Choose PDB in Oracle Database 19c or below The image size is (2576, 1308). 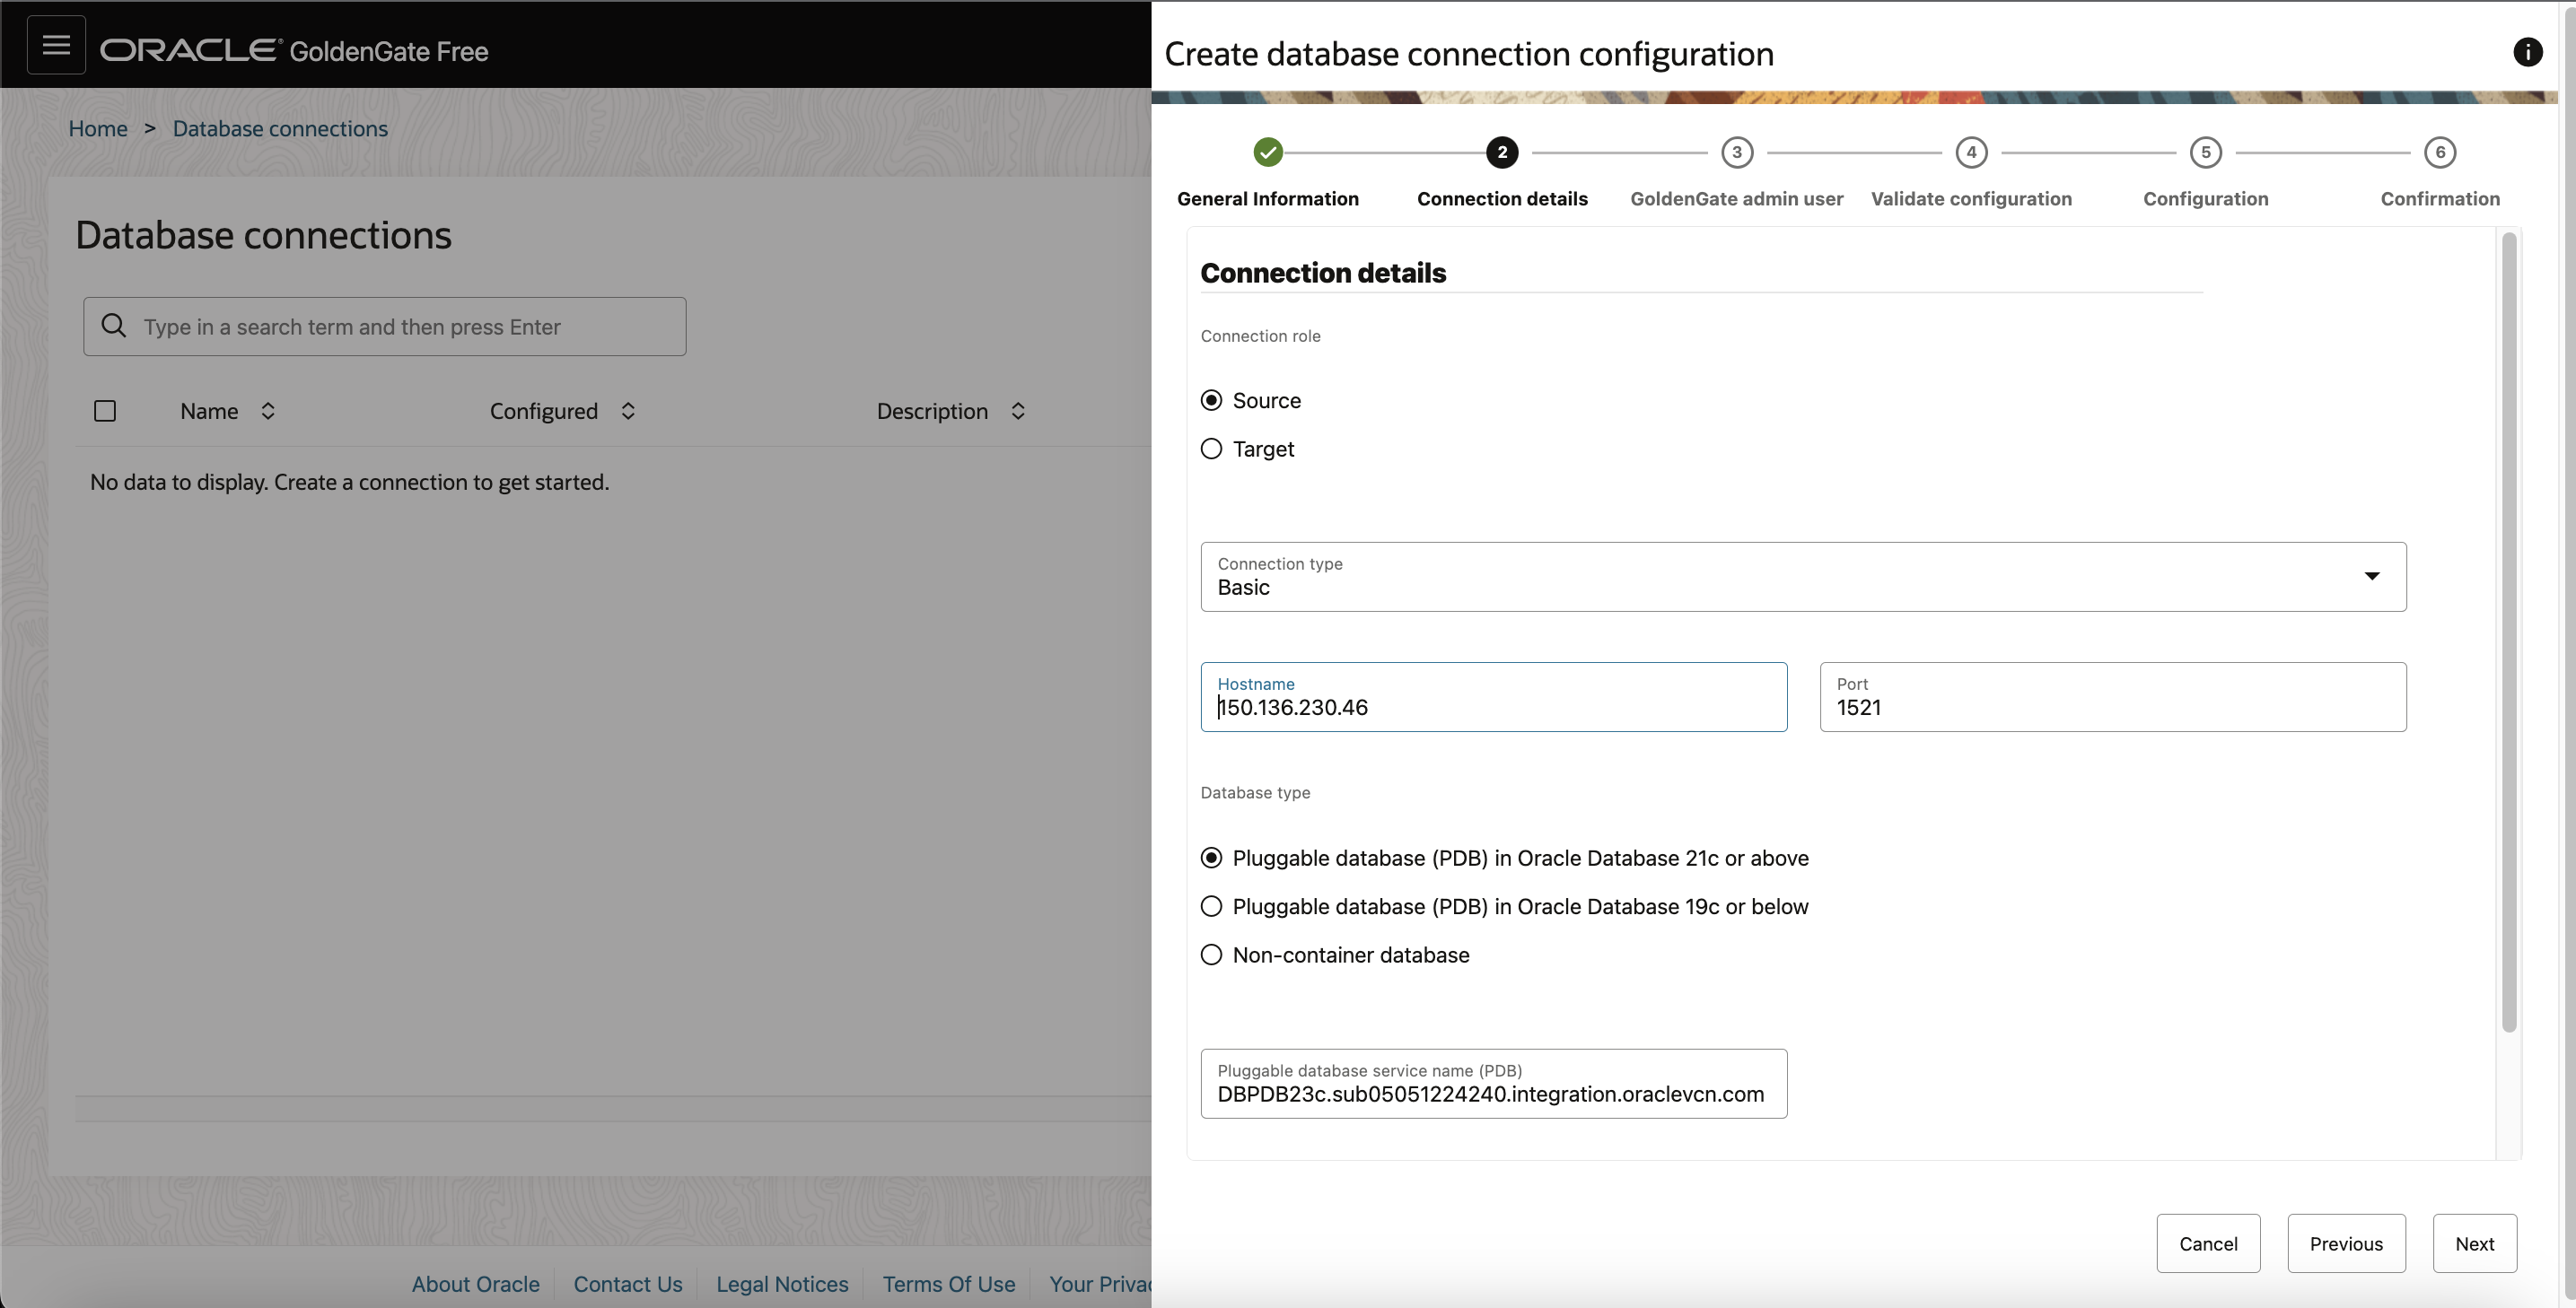[1211, 906]
